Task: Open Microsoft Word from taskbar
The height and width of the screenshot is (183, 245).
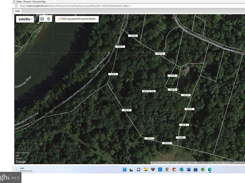Action: [x=188, y=170]
